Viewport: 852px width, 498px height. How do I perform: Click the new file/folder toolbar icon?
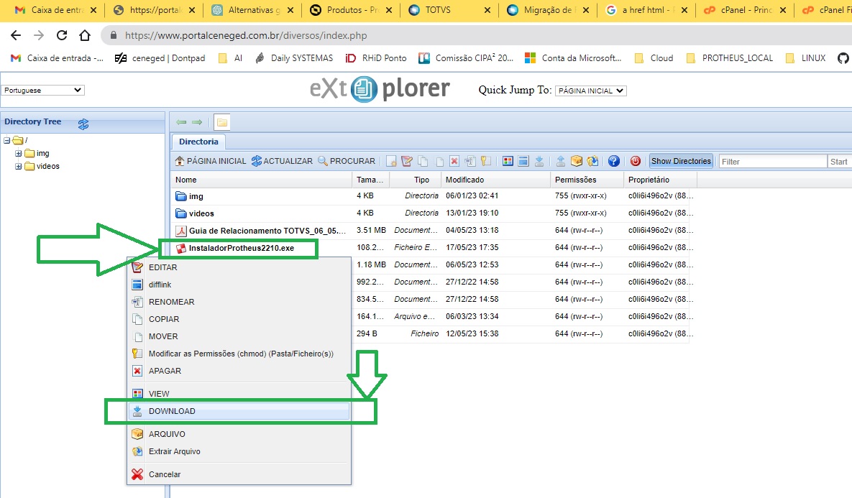point(392,161)
